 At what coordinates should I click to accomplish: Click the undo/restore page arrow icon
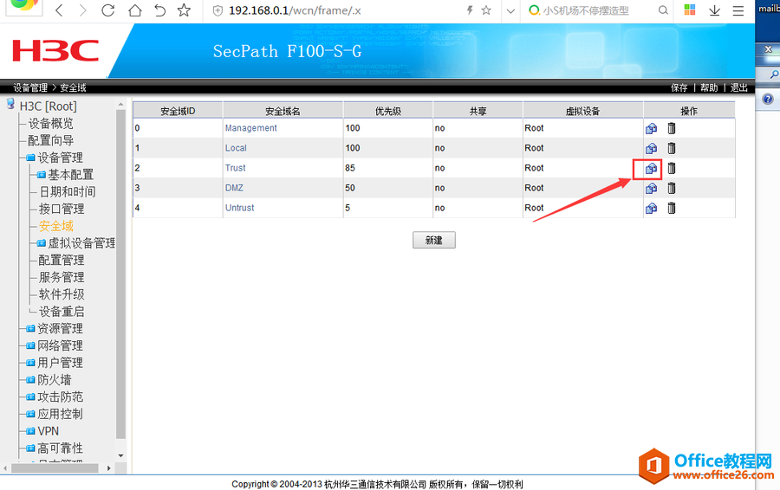pos(159,10)
